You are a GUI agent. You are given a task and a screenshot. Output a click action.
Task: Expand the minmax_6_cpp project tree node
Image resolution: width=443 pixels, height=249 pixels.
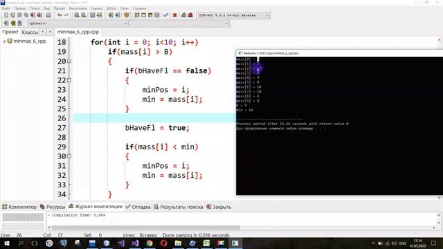tap(4, 41)
